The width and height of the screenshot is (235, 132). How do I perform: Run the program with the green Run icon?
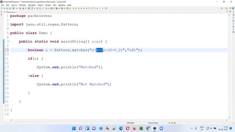[51, 8]
